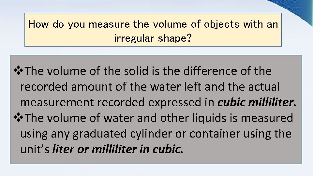Click the words 'measurement recorded expressed in'
Viewport: 313px width, 176px height.
pyautogui.click(x=117, y=102)
